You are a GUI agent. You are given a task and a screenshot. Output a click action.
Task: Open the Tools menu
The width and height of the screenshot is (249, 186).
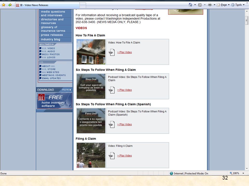(238, 5)
